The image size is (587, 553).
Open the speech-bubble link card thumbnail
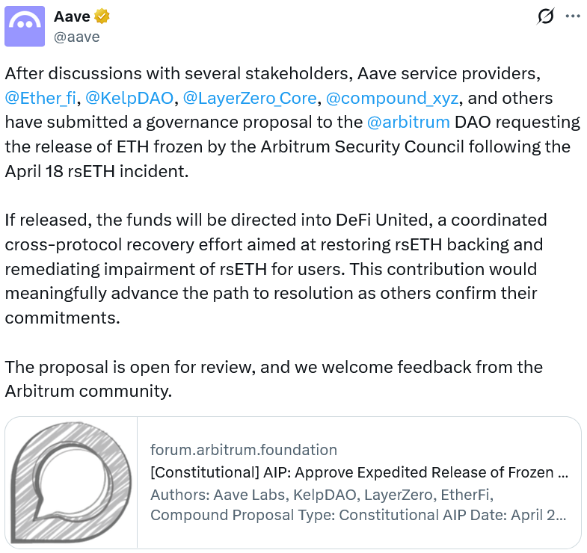tap(72, 483)
